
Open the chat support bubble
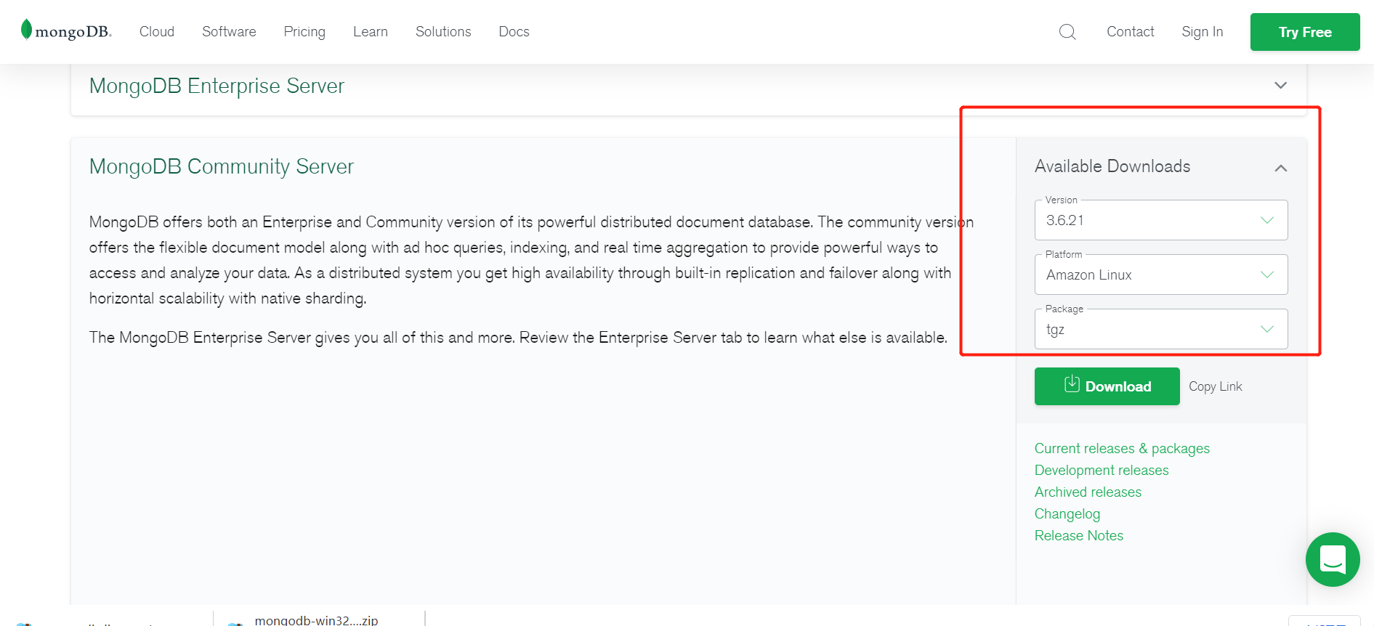[1333, 559]
